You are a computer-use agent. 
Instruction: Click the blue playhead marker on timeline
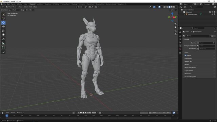pyautogui.click(x=7, y=116)
